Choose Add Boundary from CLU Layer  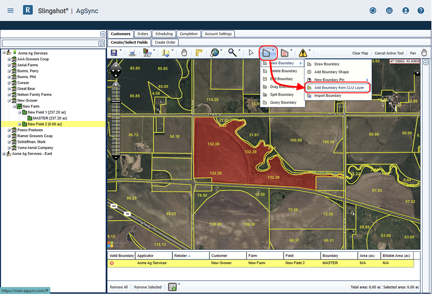[x=338, y=88]
